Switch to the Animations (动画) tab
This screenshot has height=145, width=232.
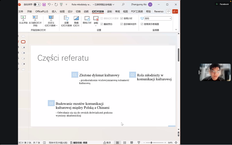[86, 11]
